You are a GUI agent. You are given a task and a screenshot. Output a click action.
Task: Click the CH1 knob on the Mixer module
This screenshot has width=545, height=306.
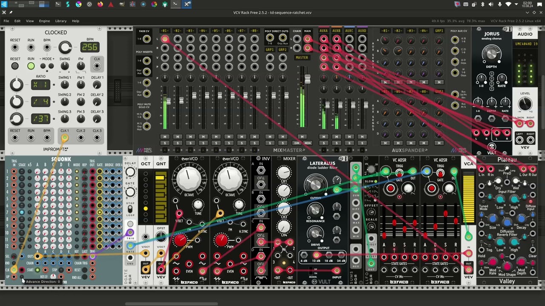pos(284,172)
